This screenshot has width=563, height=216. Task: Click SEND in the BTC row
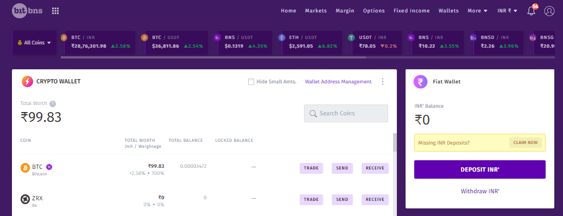pyautogui.click(x=342, y=168)
